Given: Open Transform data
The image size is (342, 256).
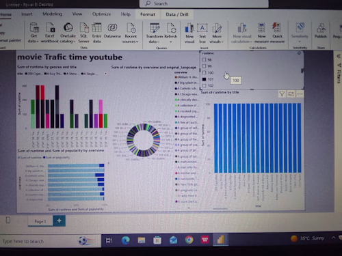Looking at the screenshot, I should click(155, 33).
